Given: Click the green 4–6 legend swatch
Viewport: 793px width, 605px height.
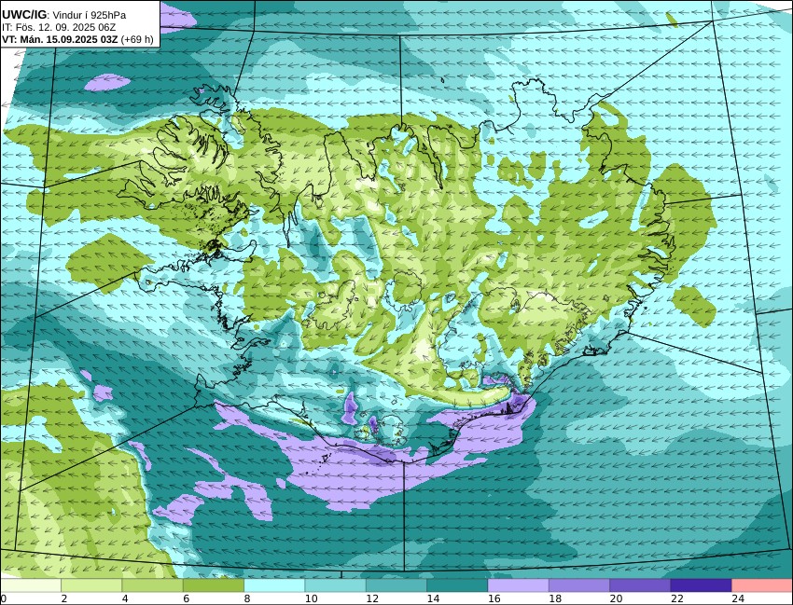Looking at the screenshot, I should 152,585.
